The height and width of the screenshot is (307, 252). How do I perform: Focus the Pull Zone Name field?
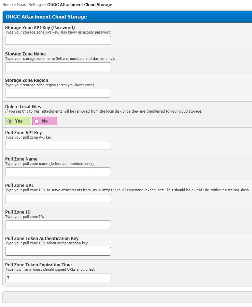58,172
